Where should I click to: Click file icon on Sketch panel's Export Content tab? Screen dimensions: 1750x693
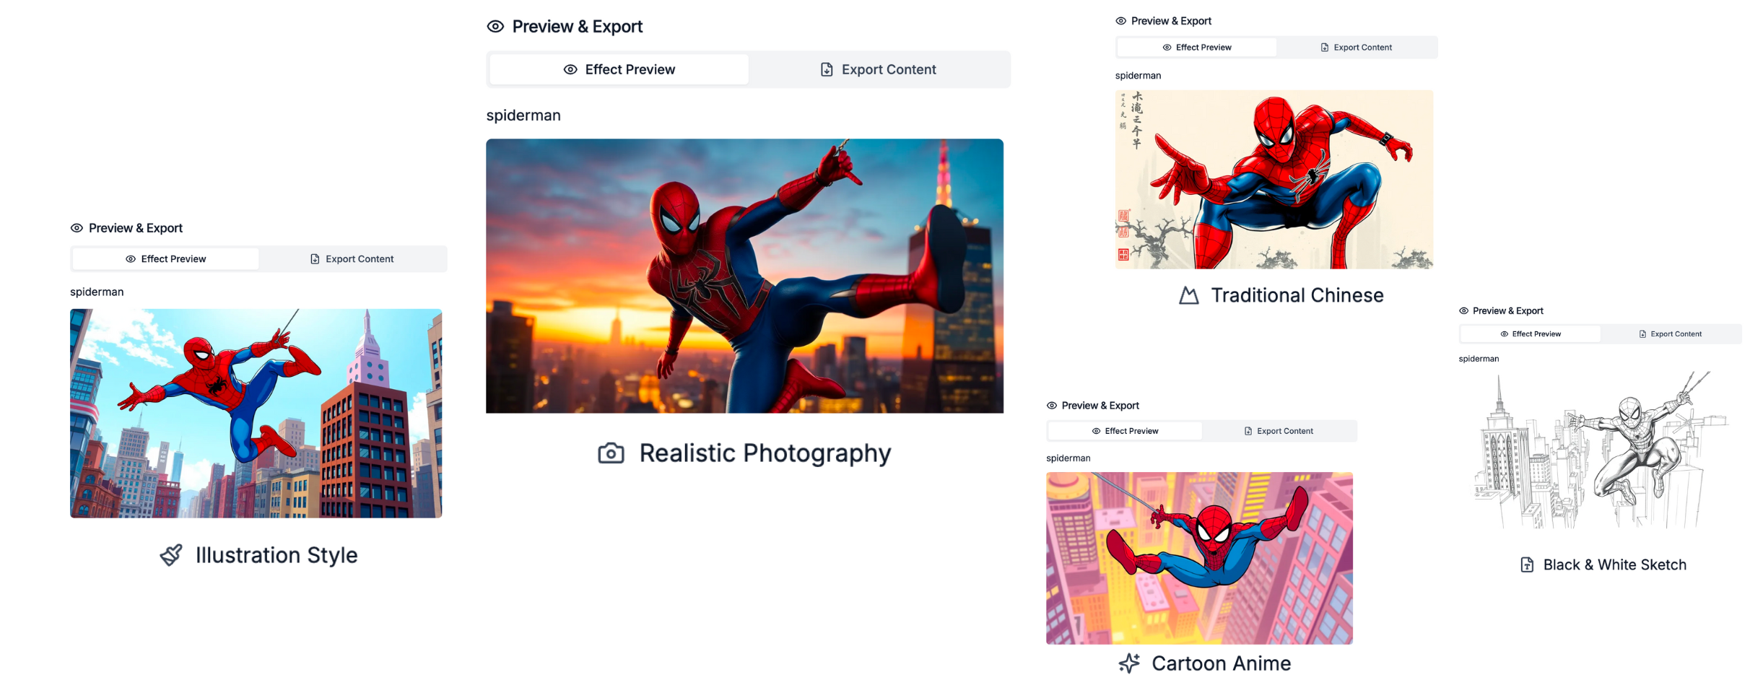click(x=1642, y=334)
